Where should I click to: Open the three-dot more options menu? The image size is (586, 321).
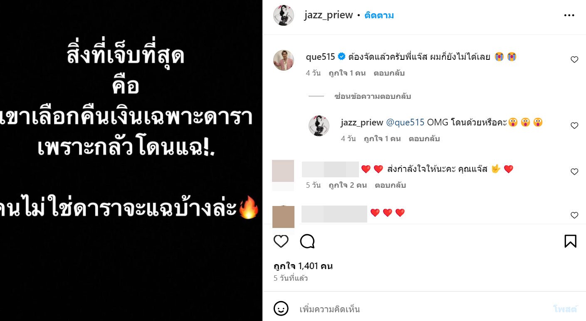coord(569,15)
